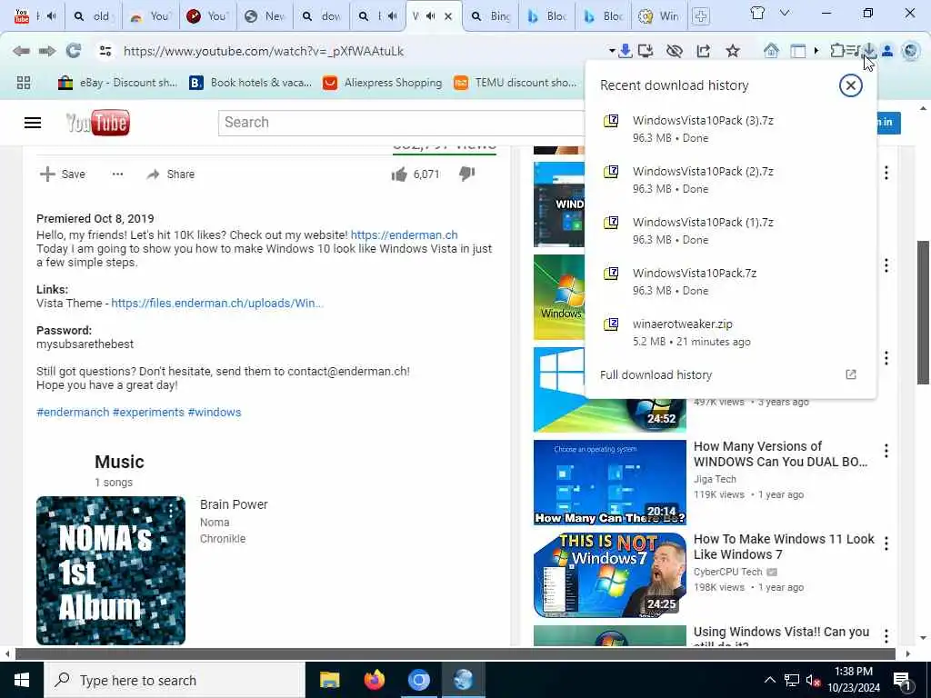
Task: Open the user profile icon
Action: 887,51
